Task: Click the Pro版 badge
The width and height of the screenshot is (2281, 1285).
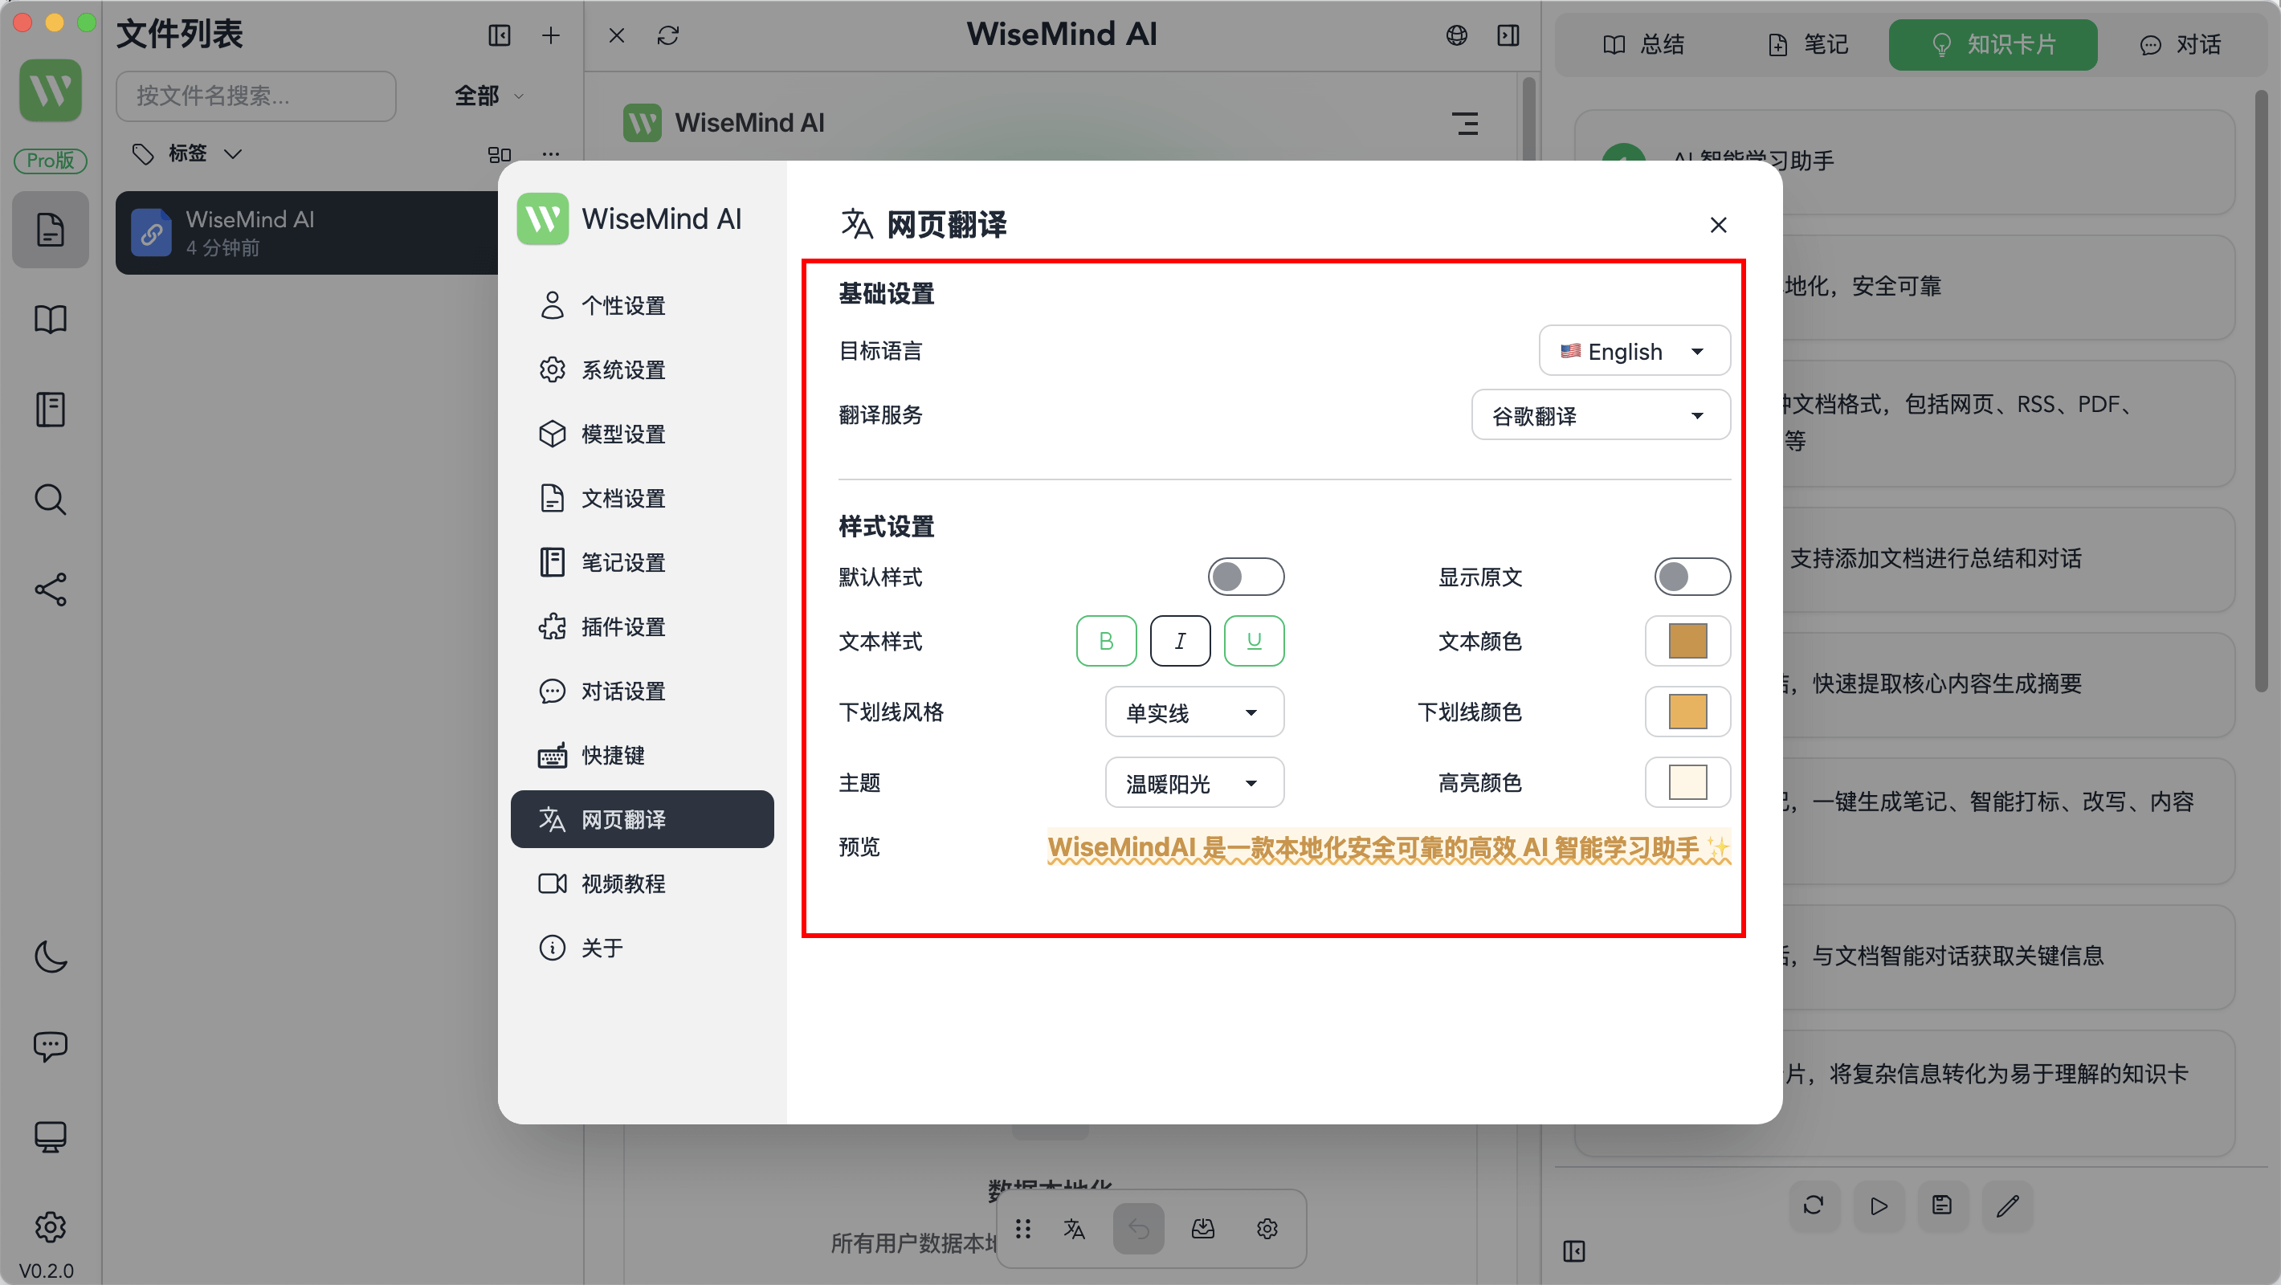Action: point(51,161)
